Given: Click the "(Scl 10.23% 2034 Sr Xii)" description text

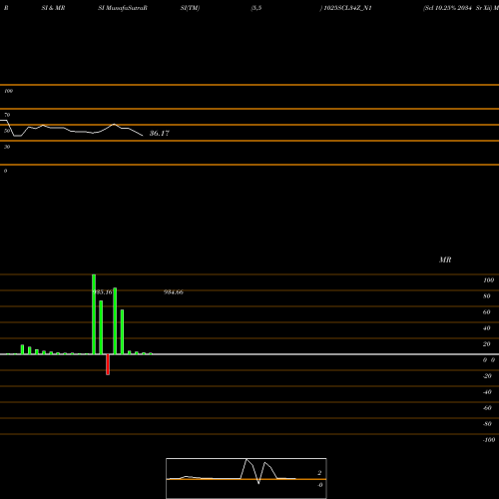Looking at the screenshot, I should pos(457,8).
